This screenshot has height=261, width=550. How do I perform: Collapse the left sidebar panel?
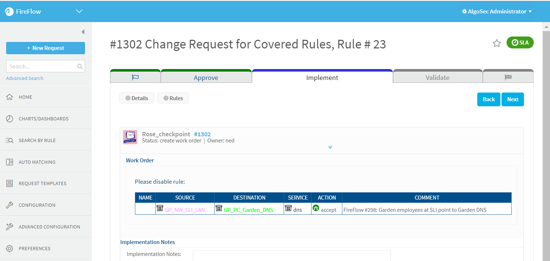(x=83, y=32)
